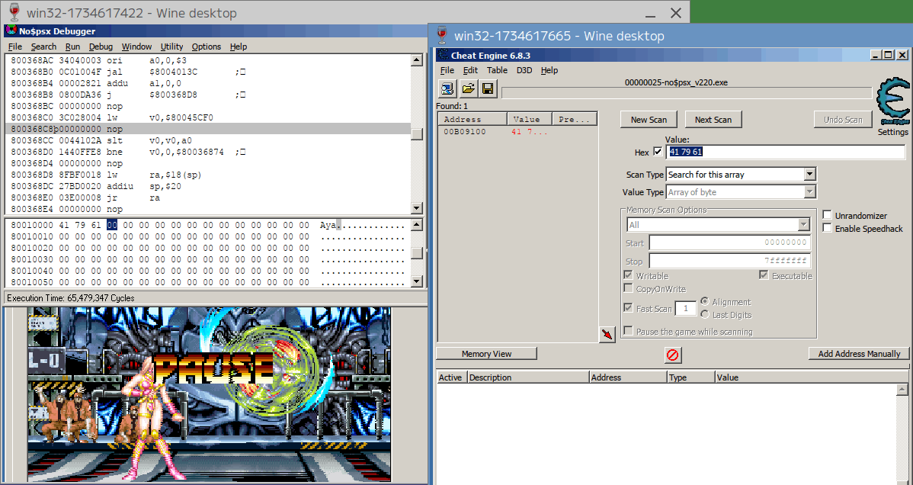Save the cheat table with floppy icon
Viewport: 913px width, 485px height.
[x=487, y=88]
